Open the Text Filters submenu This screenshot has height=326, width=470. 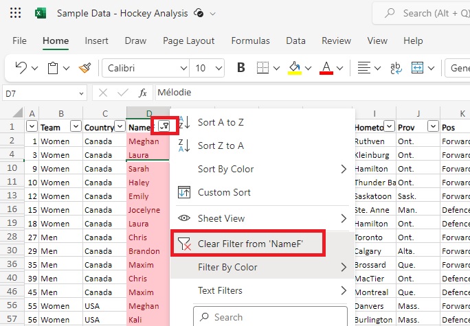(x=262, y=290)
